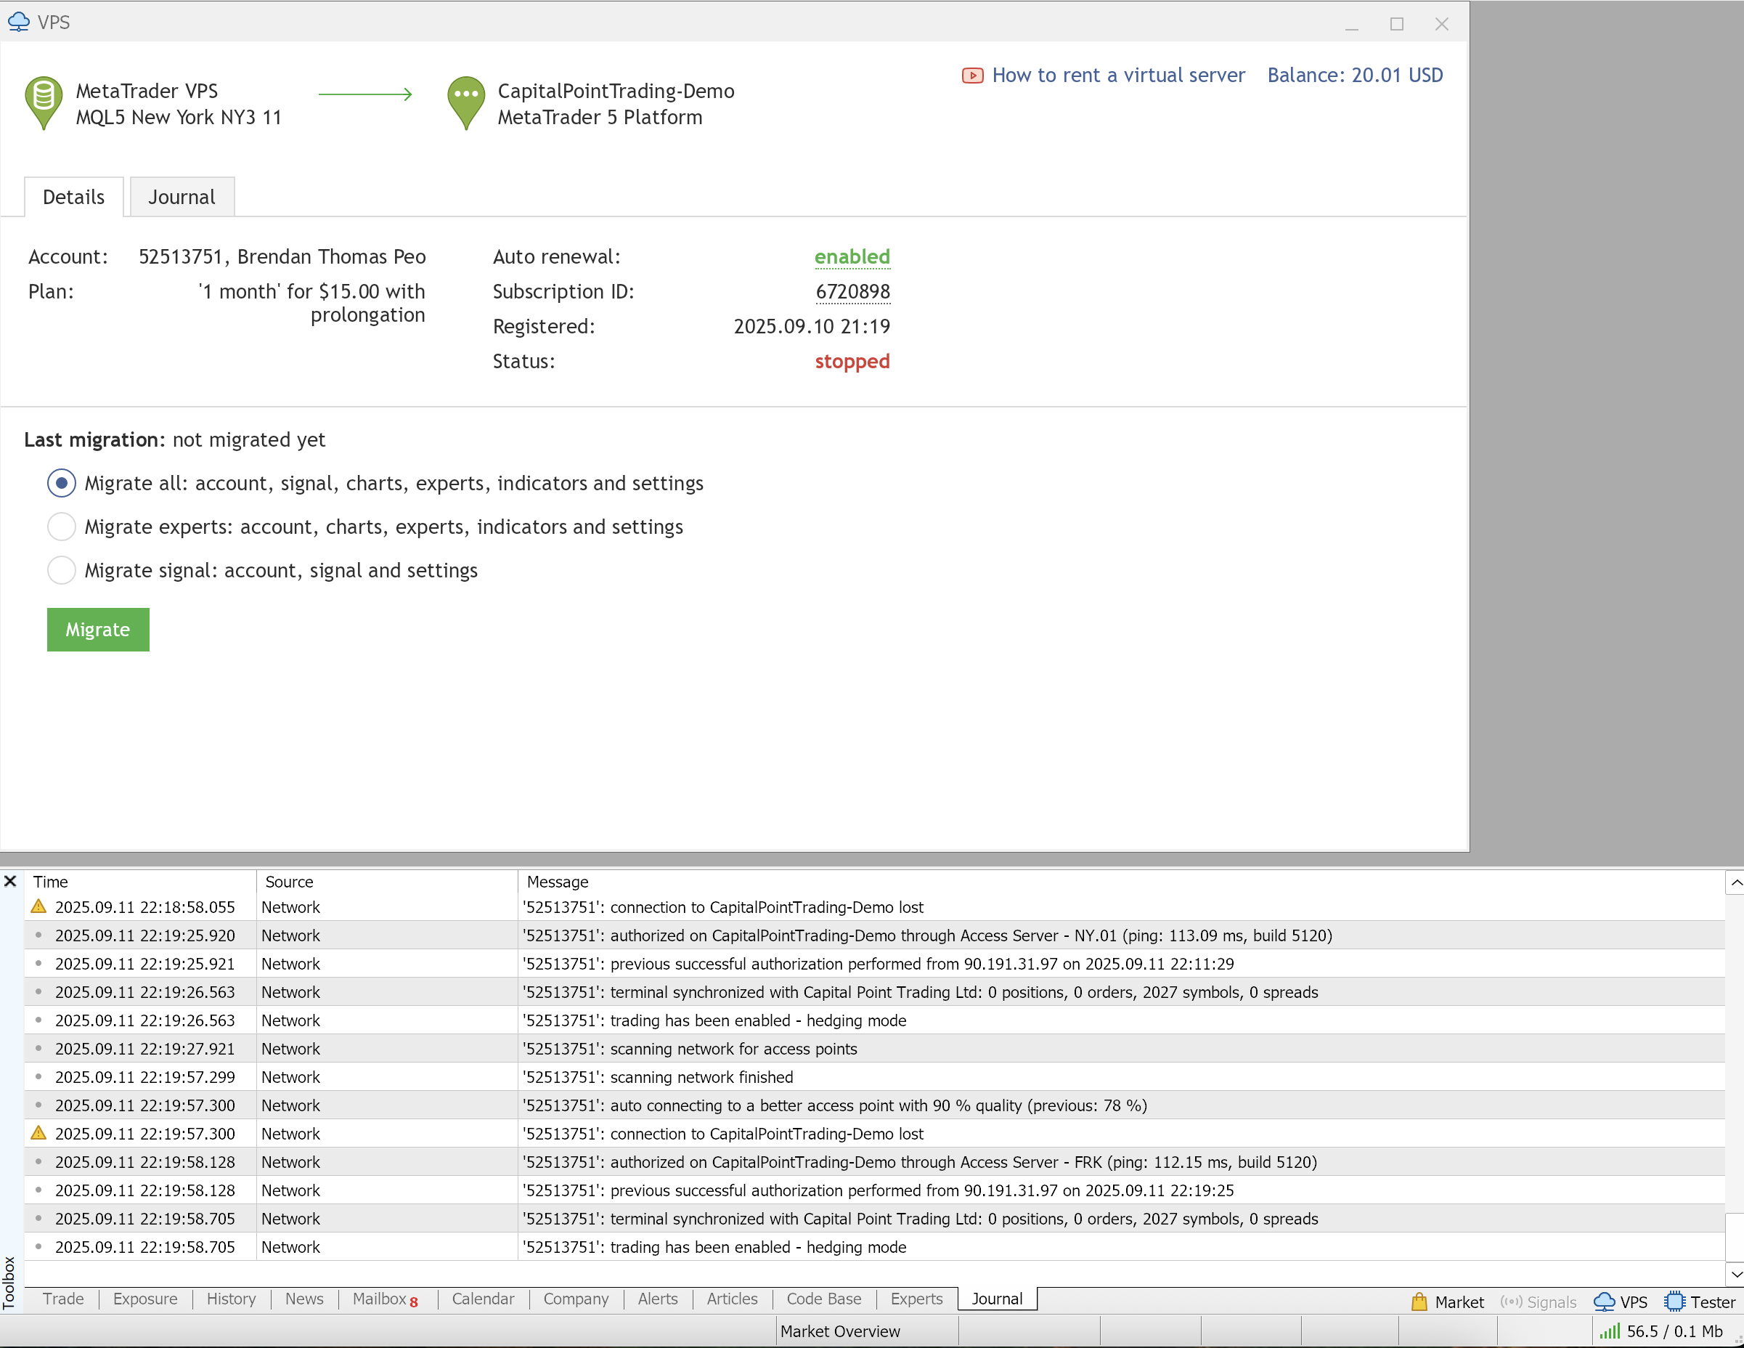Toggle Auto renewal enabled link
The image size is (1744, 1348).
tap(852, 257)
